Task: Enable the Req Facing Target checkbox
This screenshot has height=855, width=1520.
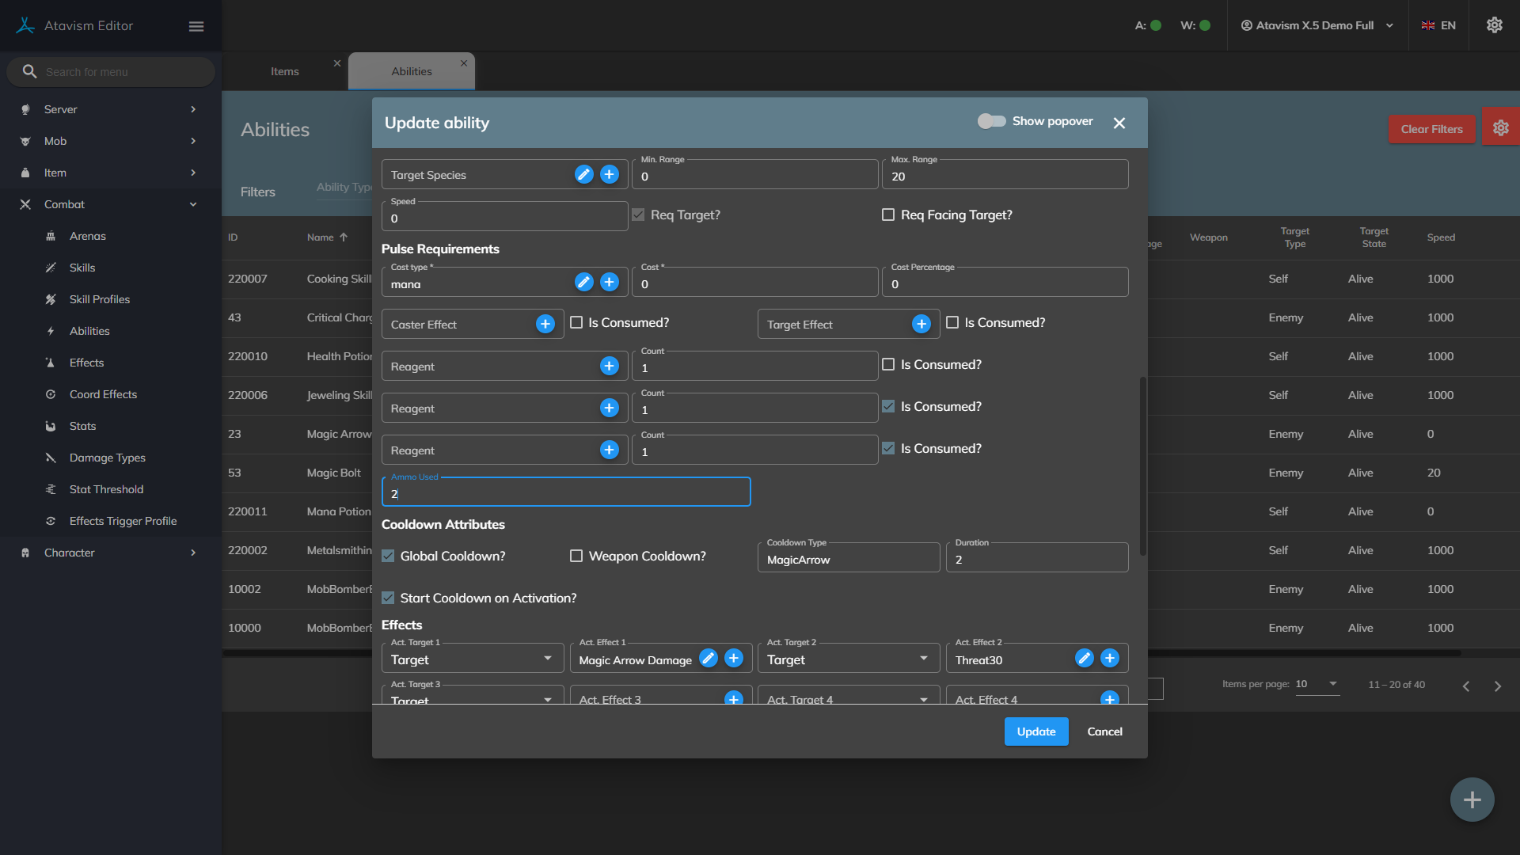Action: click(x=888, y=215)
